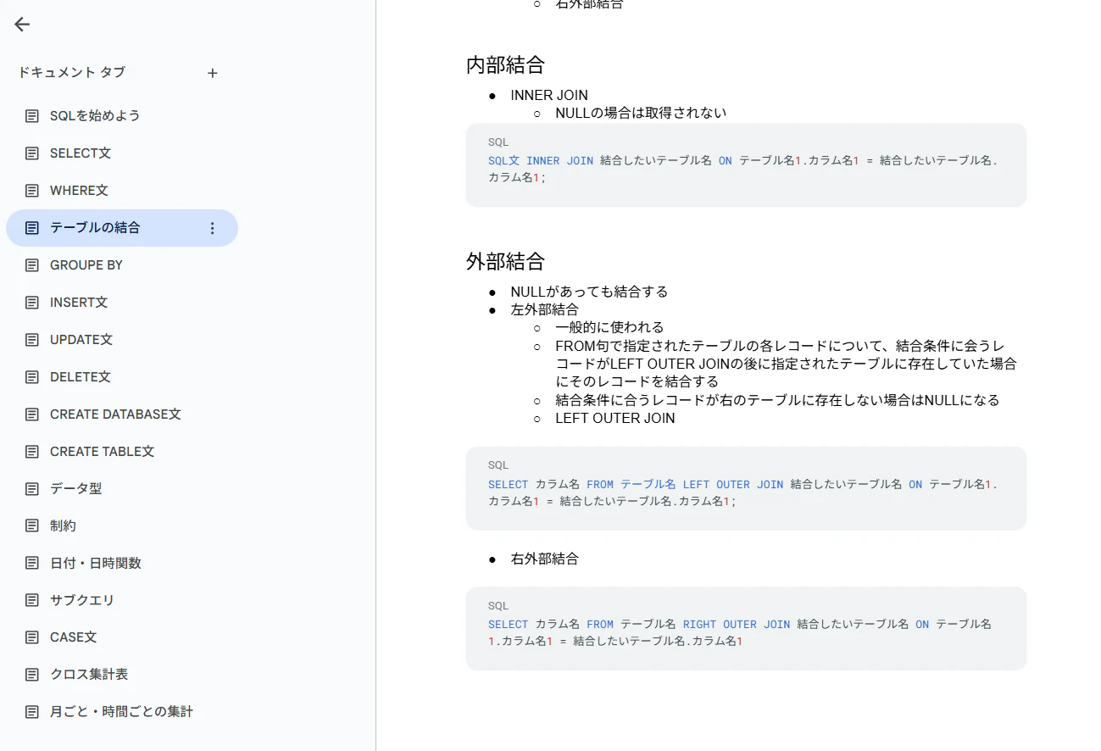
Task: Click inside the RIGHT OUTER JOIN code block
Action: [746, 628]
